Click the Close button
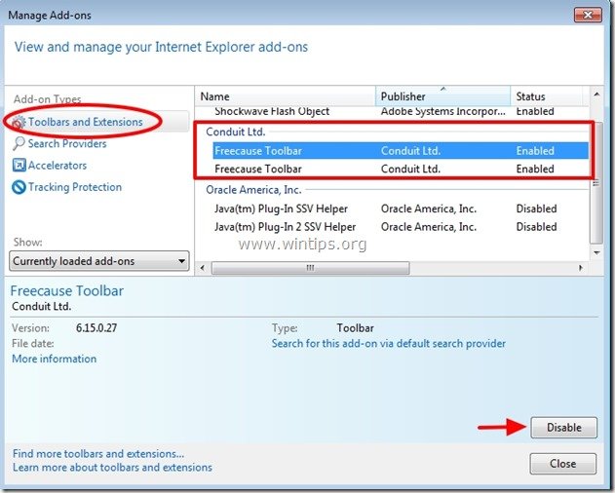 point(562,464)
